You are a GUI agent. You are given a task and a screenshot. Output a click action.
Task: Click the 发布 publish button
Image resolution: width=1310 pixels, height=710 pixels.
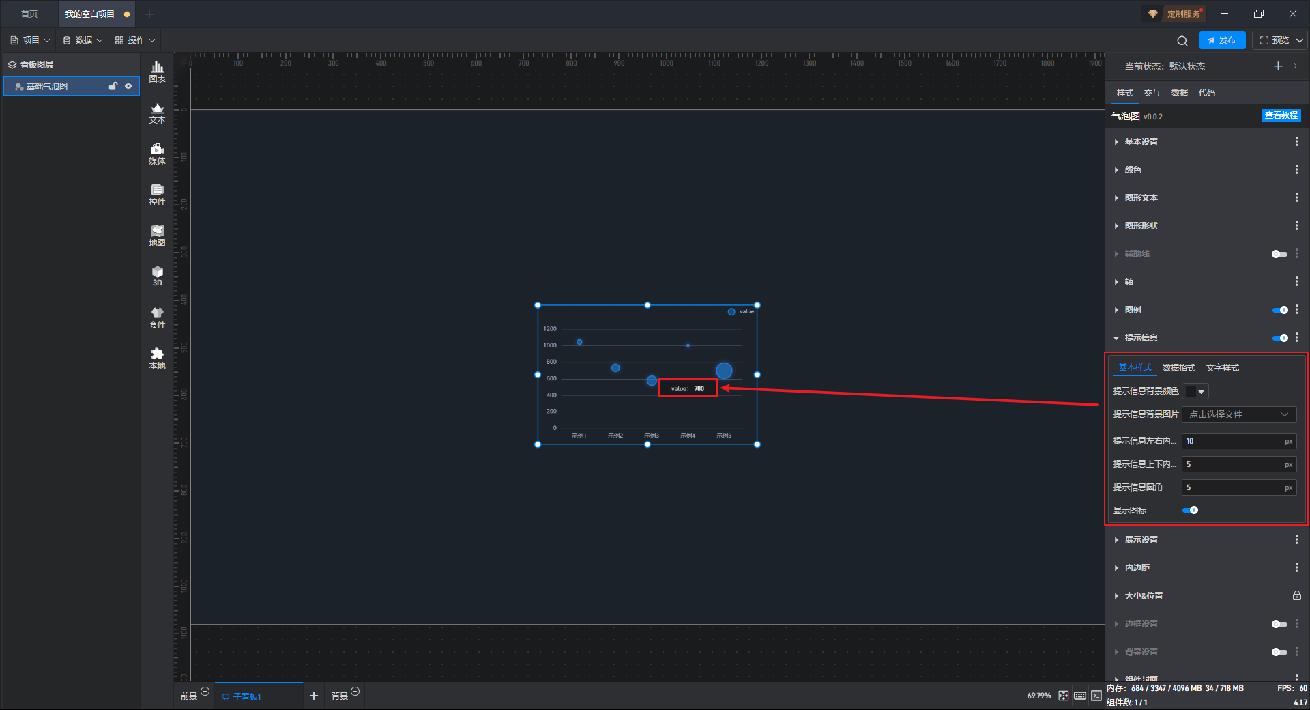pyautogui.click(x=1222, y=40)
